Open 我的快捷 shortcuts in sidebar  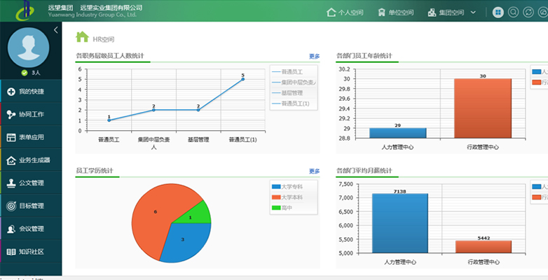point(31,92)
